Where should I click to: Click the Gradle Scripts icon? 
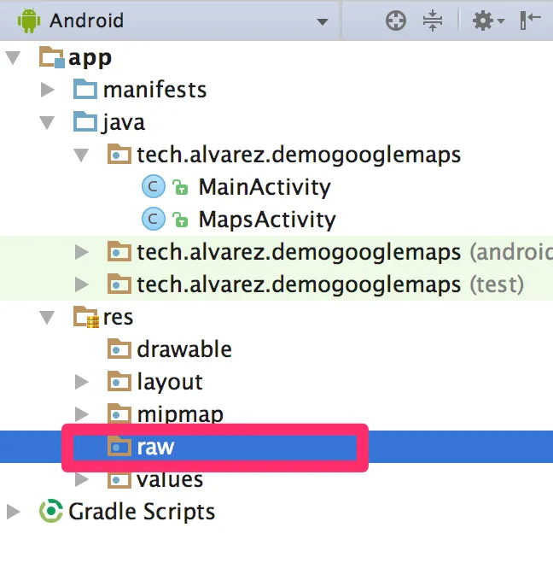click(51, 511)
